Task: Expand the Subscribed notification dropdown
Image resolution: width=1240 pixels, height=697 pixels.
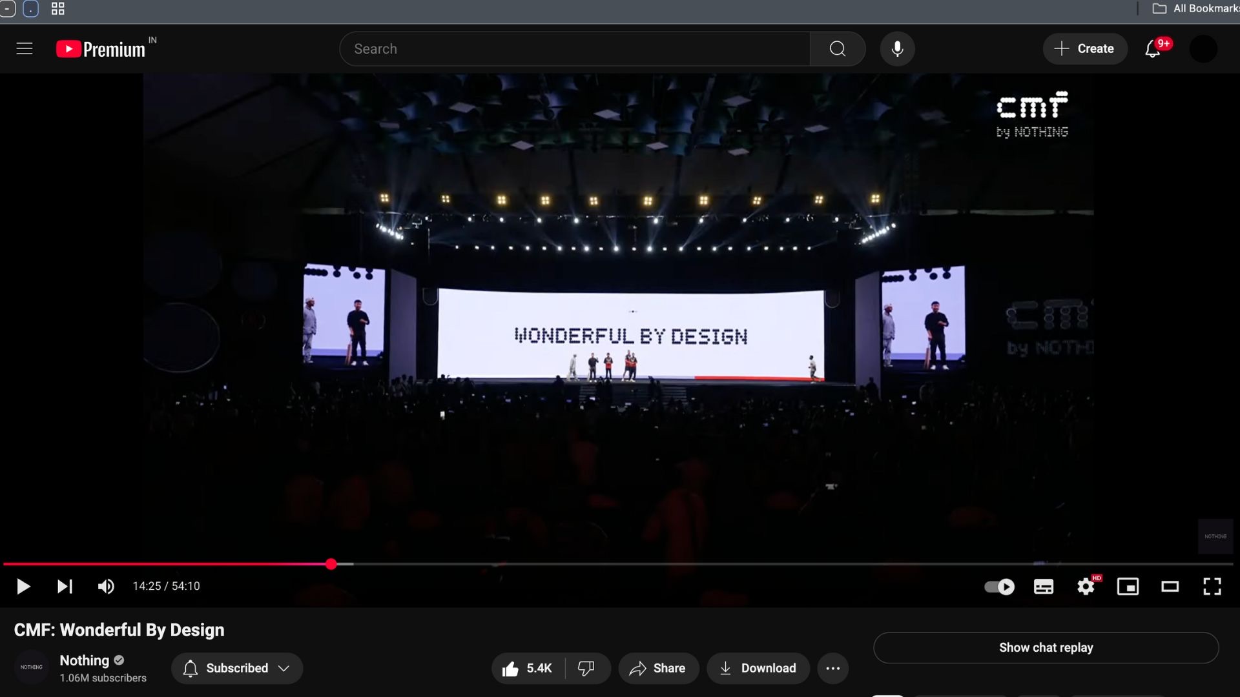Action: click(237, 669)
